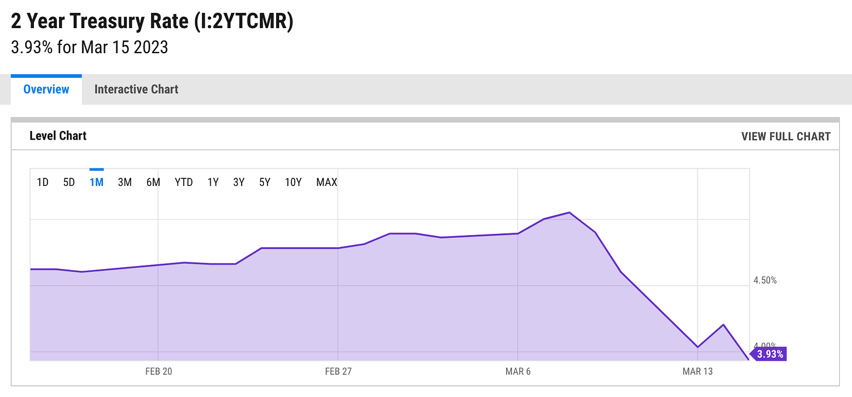852x397 pixels.
Task: Select the 5D time range
Action: 69,182
